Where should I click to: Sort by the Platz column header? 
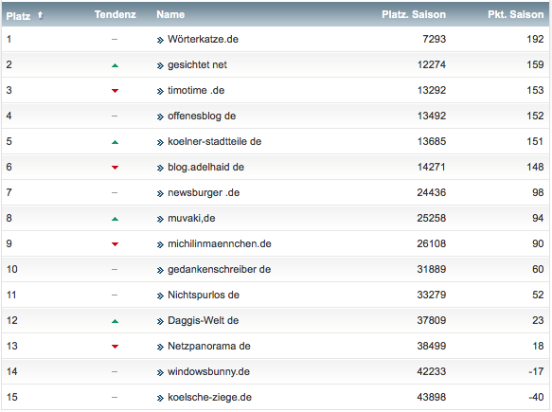(x=18, y=16)
